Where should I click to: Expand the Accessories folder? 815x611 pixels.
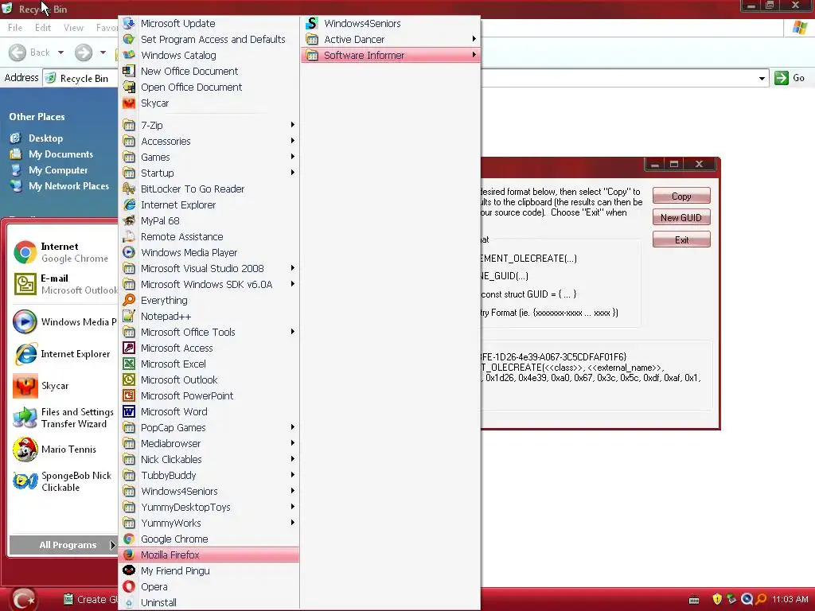click(x=208, y=141)
